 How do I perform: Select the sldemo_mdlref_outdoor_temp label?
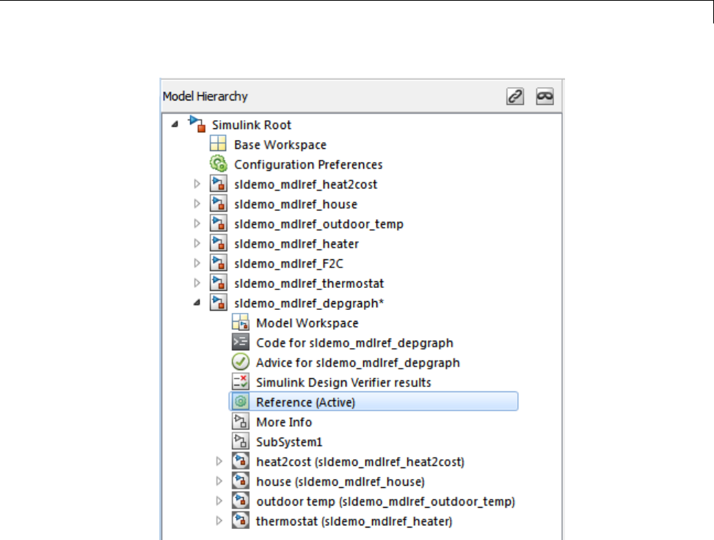point(318,224)
